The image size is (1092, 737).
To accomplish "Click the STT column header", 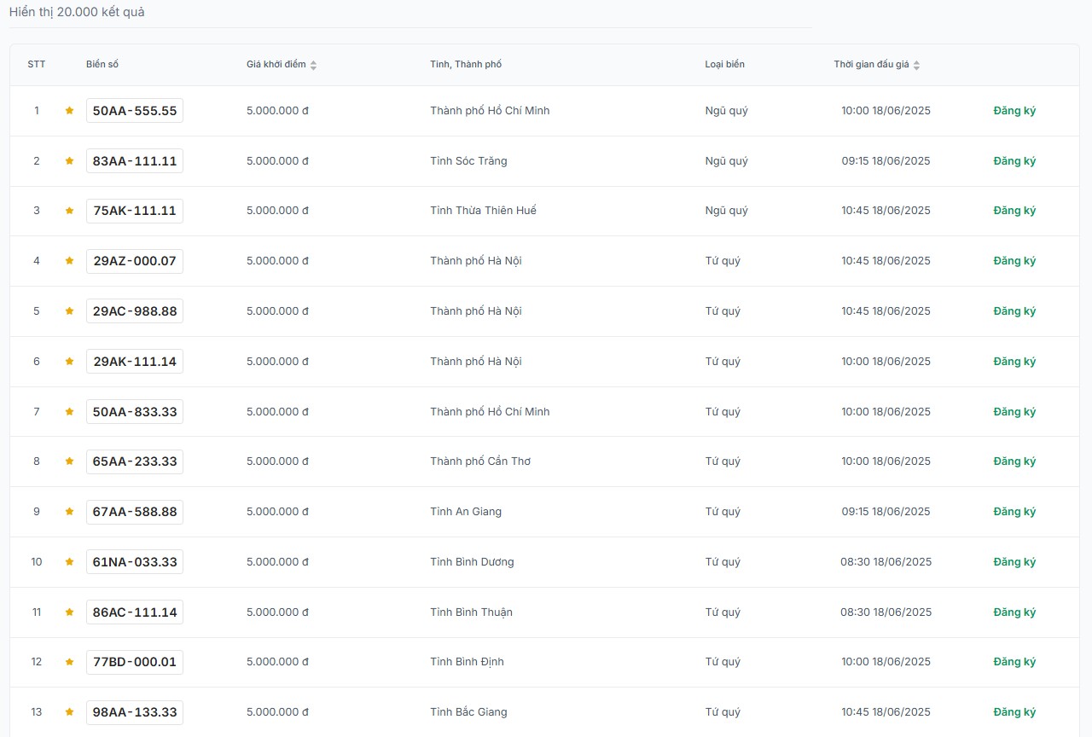I will click(x=37, y=65).
